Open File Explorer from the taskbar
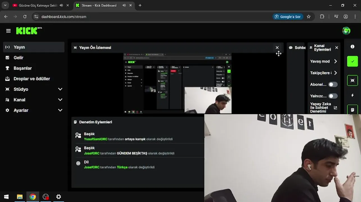This screenshot has height=202, width=361. tap(20, 197)
